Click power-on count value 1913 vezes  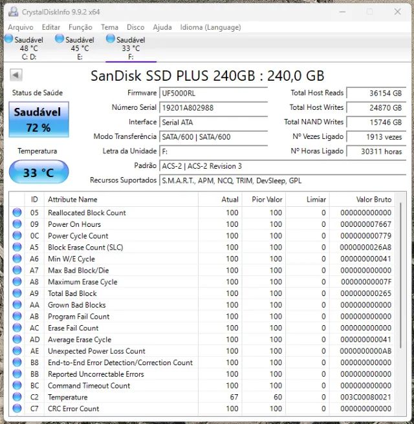(376, 137)
